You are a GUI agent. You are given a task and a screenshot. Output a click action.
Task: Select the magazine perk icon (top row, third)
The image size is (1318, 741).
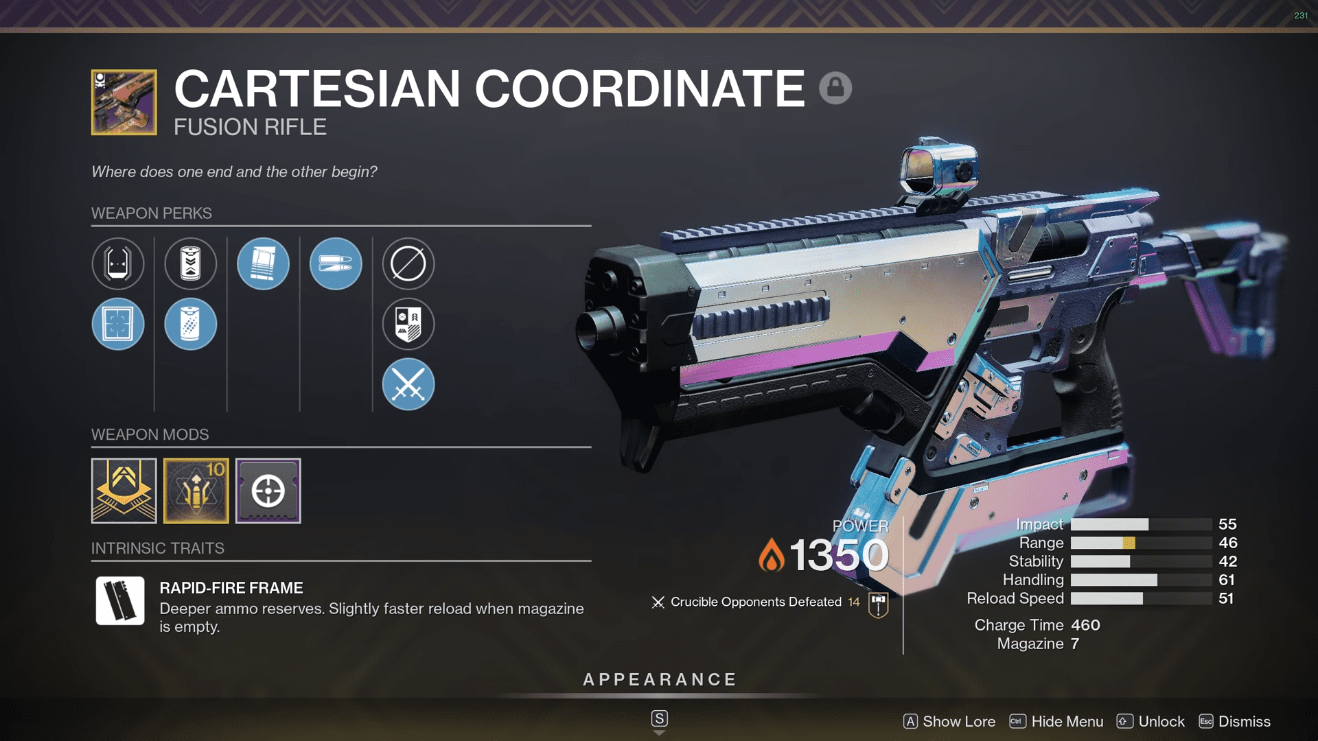coord(262,262)
